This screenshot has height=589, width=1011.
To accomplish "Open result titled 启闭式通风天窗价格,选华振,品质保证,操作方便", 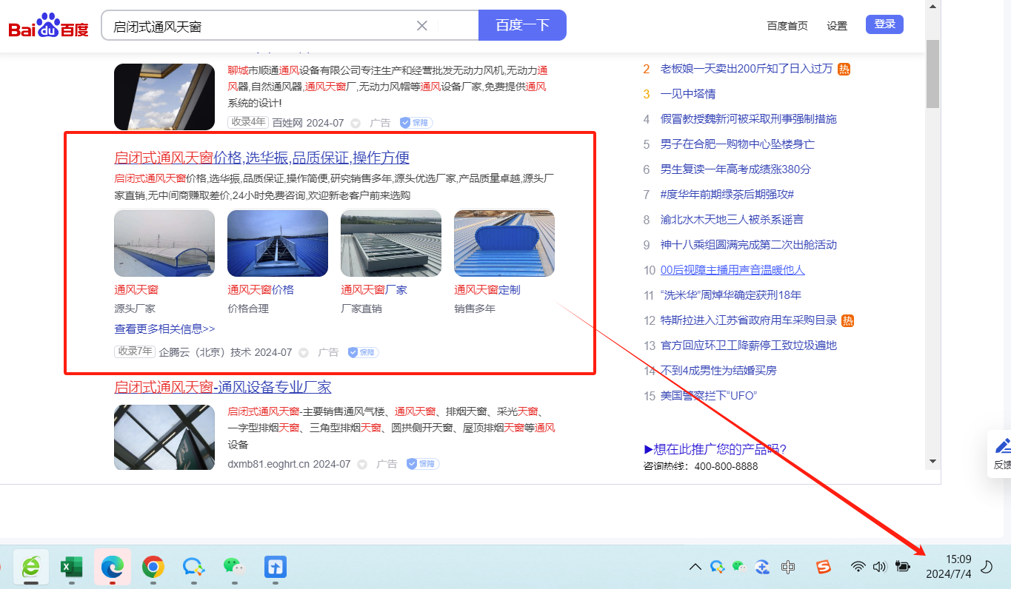I will click(261, 158).
